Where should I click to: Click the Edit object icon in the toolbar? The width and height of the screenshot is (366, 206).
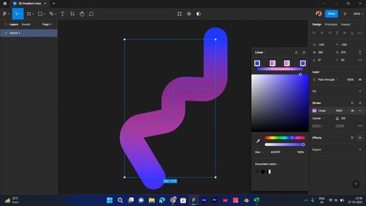tap(179, 14)
